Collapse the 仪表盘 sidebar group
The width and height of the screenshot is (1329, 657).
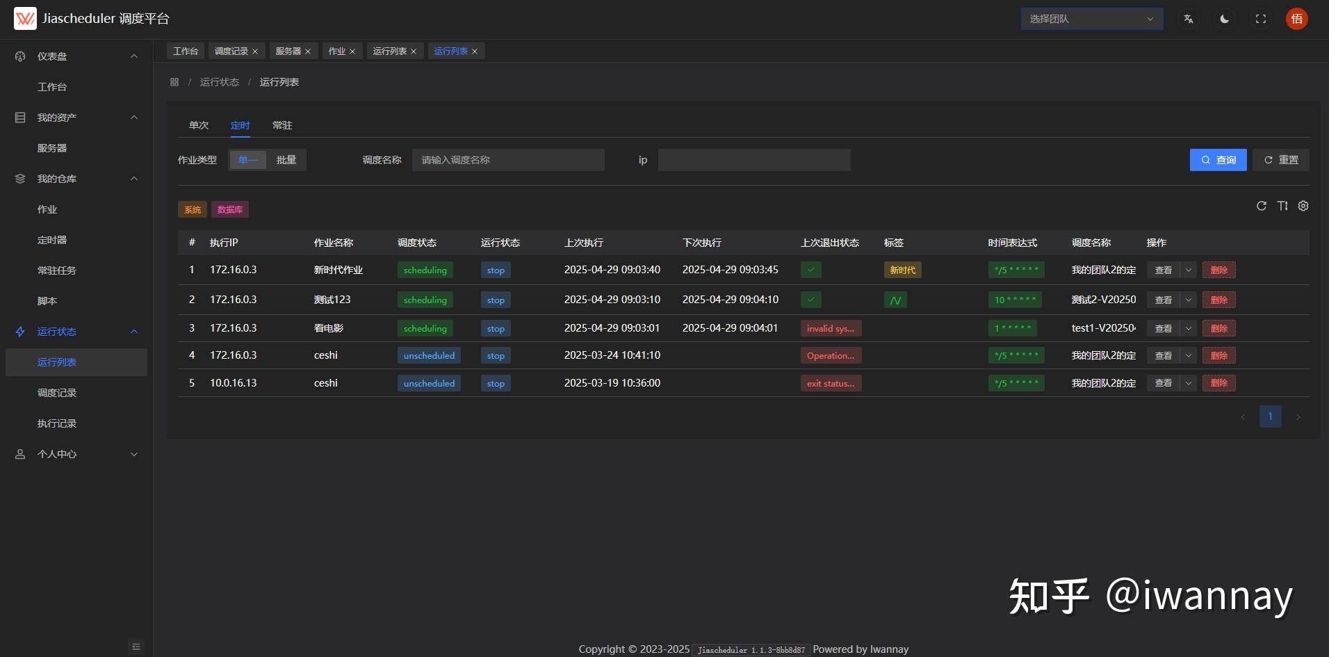[x=134, y=56]
